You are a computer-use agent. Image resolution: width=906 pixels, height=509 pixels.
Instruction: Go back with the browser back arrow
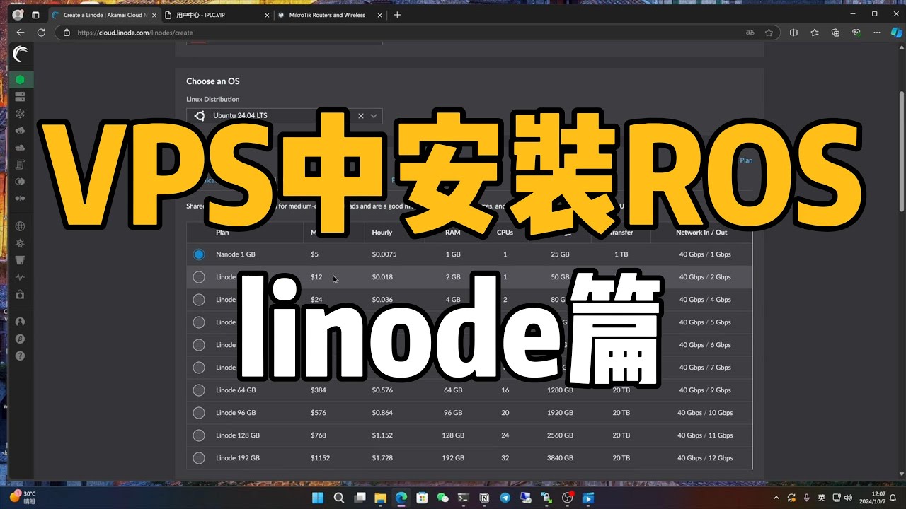(20, 33)
